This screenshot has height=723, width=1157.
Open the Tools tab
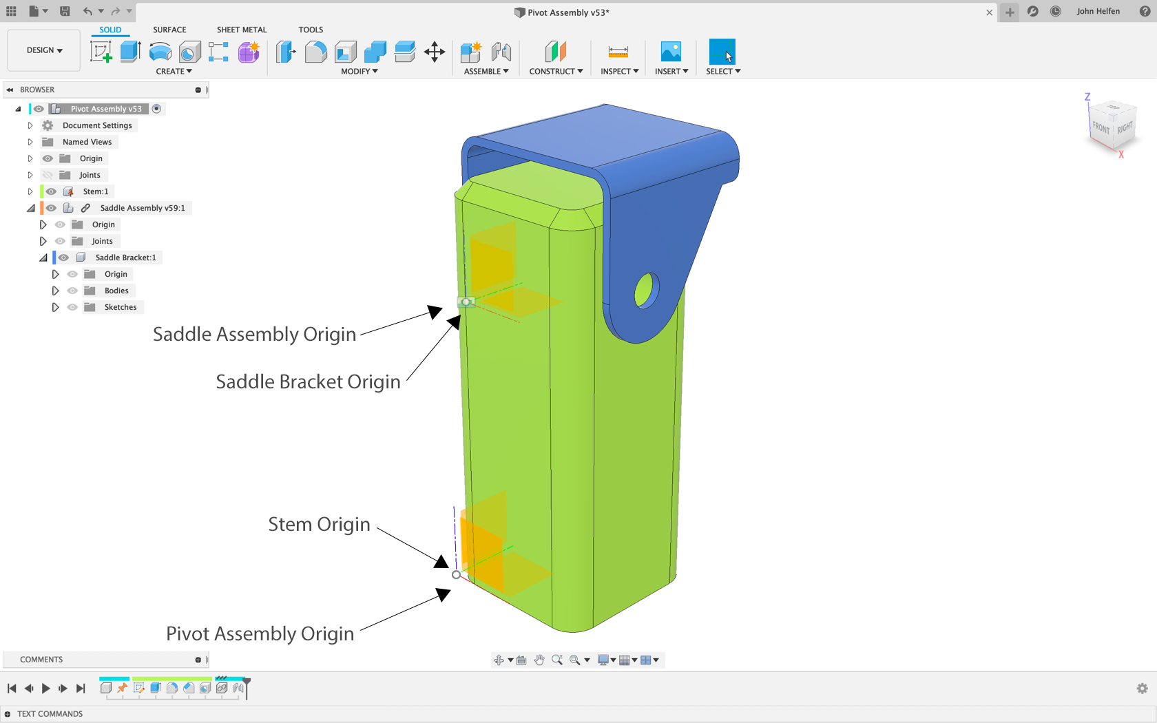click(x=311, y=30)
